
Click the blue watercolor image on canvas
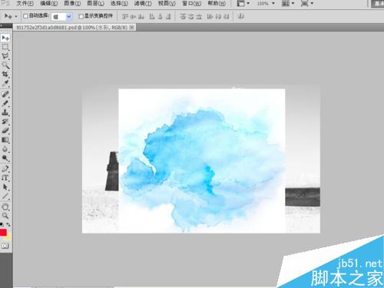point(202,161)
